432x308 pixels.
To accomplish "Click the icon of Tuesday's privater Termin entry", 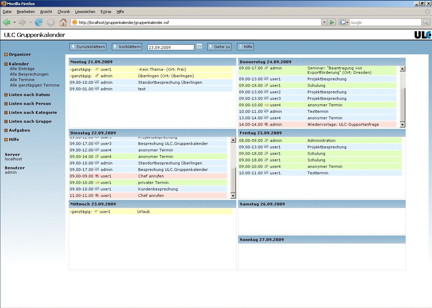I will point(96,183).
